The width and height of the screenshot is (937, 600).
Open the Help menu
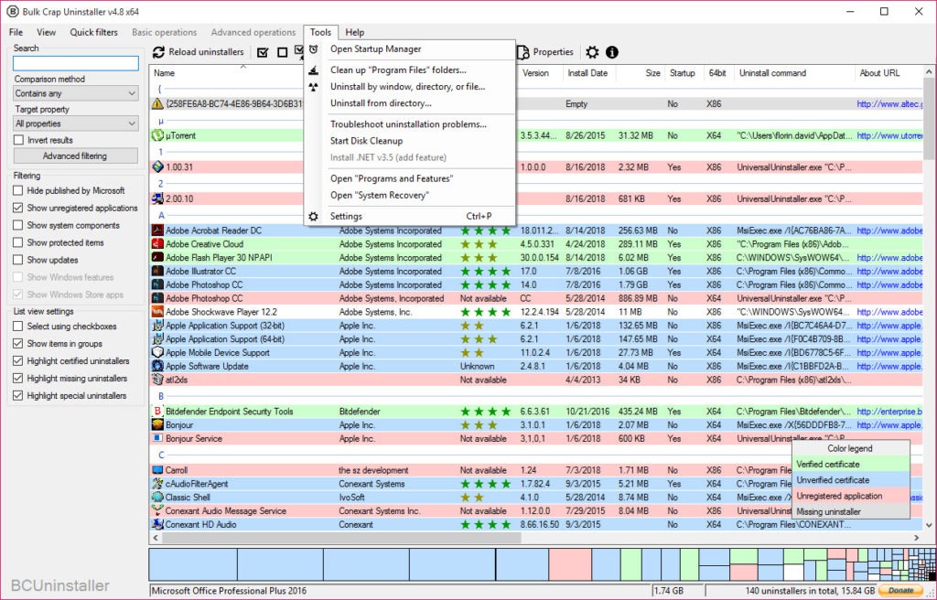click(355, 32)
